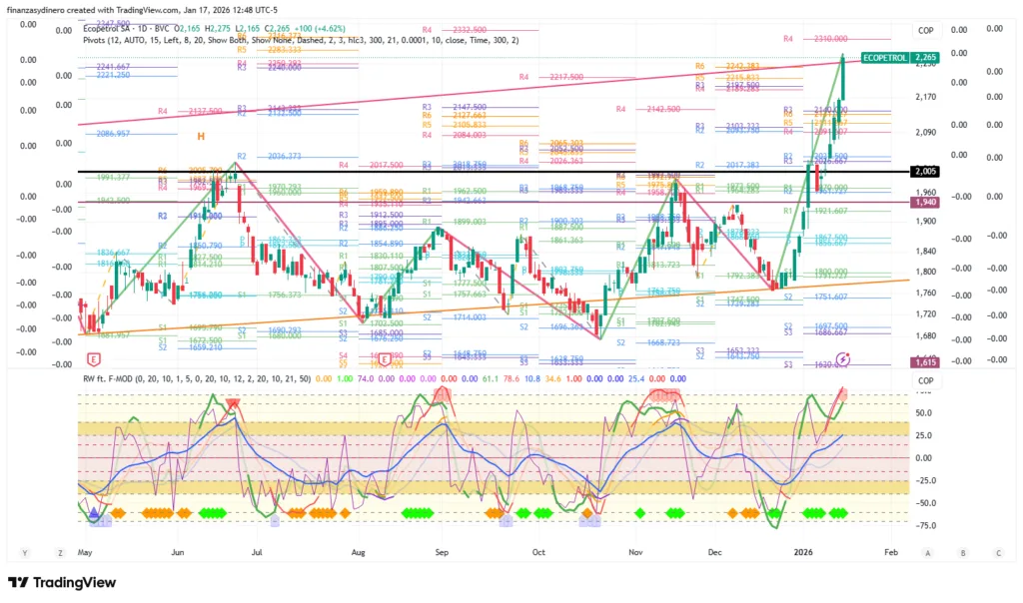This screenshot has width=1023, height=603.
Task: Click the purple lightning bolt event icon
Action: pyautogui.click(x=843, y=358)
